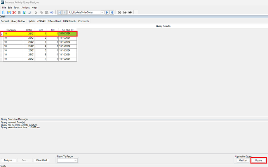Click the Order 25421 cell in line 4 row

tap(29, 46)
